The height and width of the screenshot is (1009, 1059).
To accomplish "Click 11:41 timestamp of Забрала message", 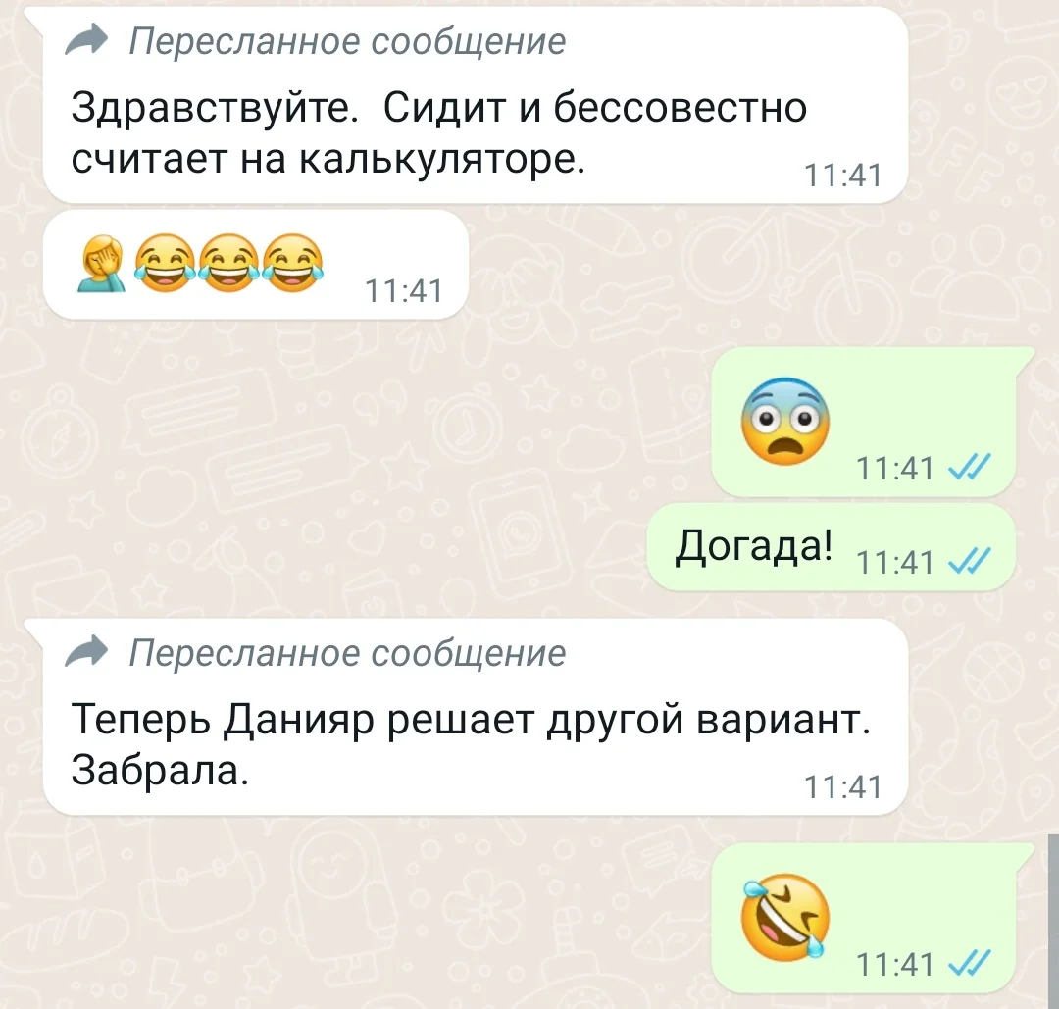I will pyautogui.click(x=843, y=787).
